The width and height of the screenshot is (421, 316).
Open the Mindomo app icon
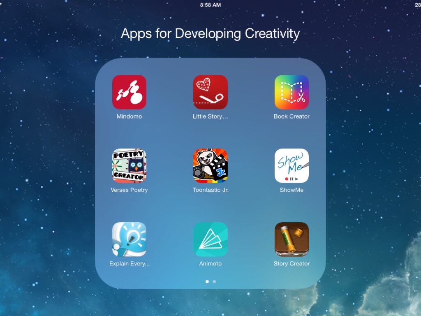tap(129, 92)
